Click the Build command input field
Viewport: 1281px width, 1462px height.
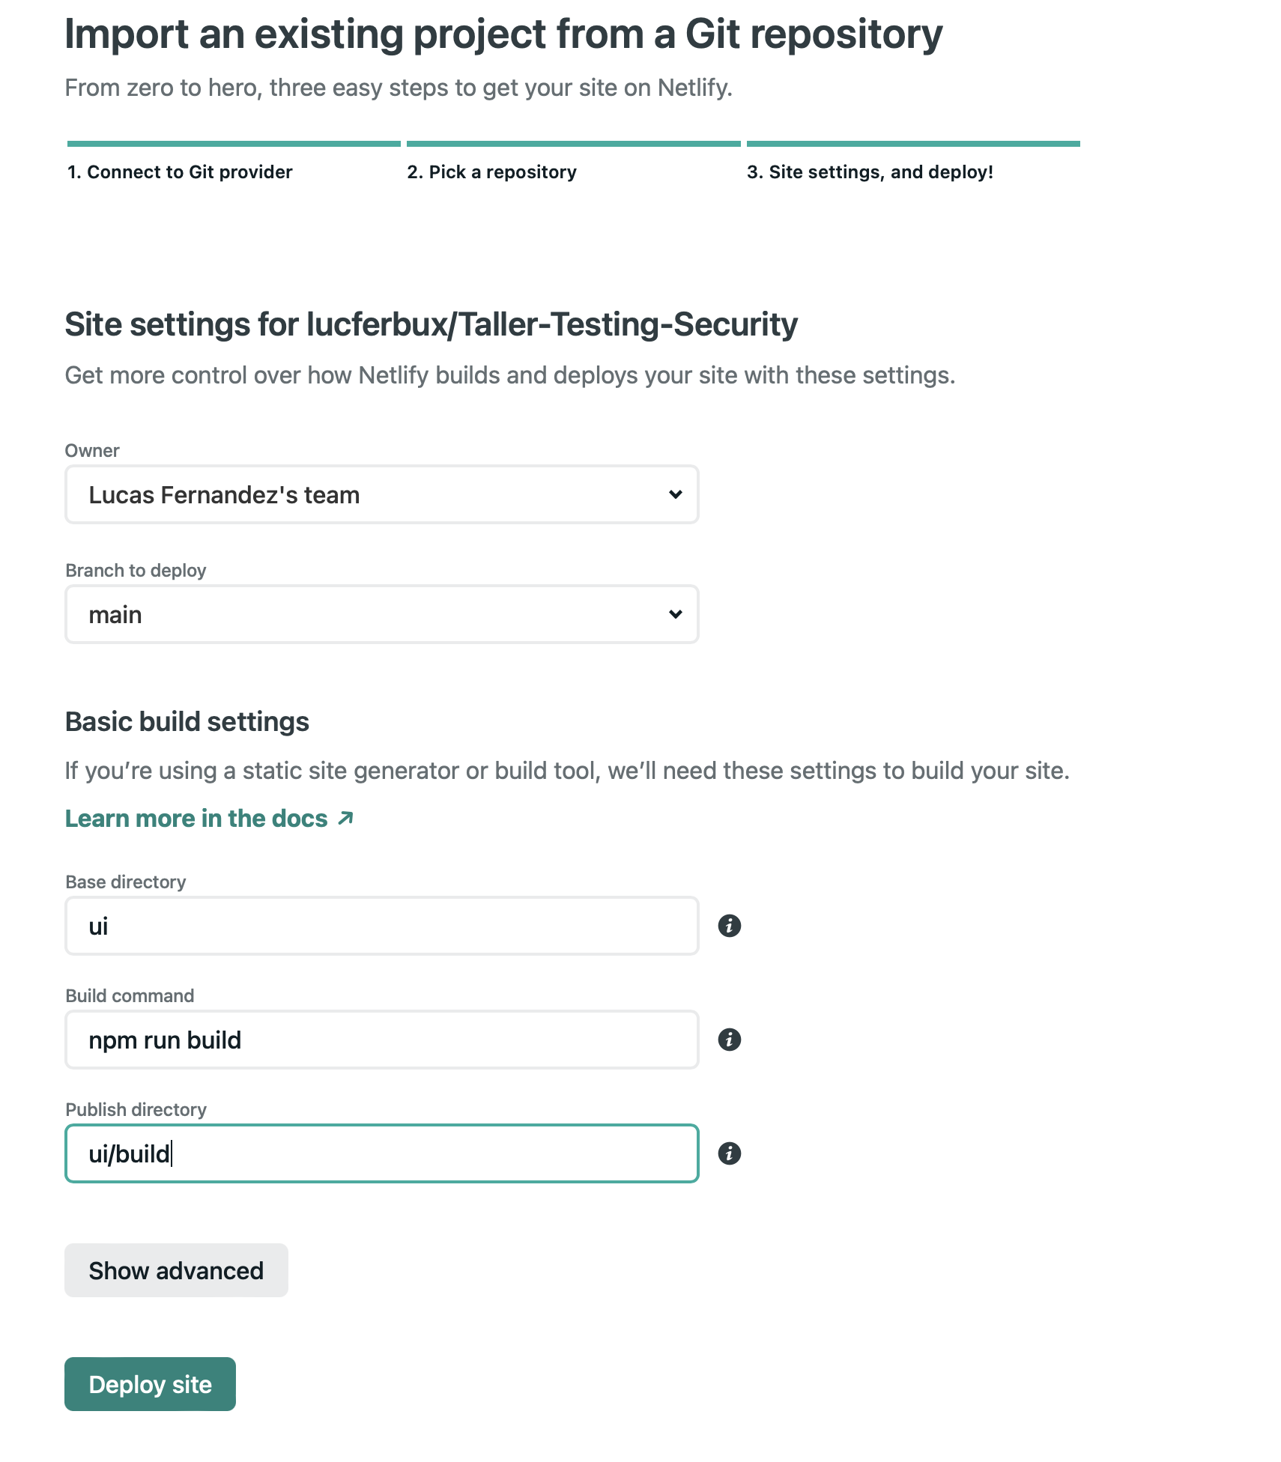381,1040
